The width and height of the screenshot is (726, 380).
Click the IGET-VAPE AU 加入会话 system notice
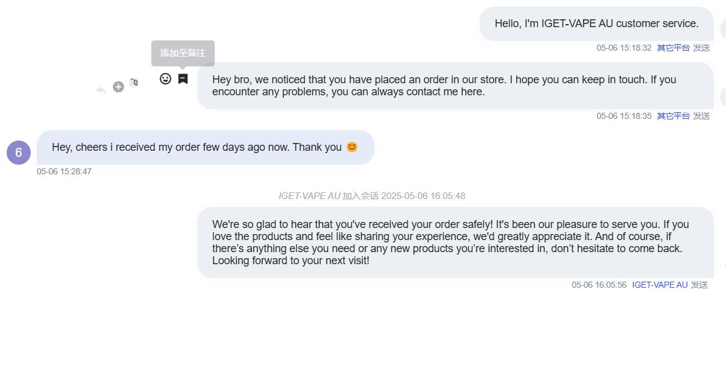click(371, 196)
